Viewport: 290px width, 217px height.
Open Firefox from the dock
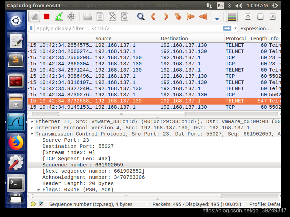pyautogui.click(x=16, y=142)
